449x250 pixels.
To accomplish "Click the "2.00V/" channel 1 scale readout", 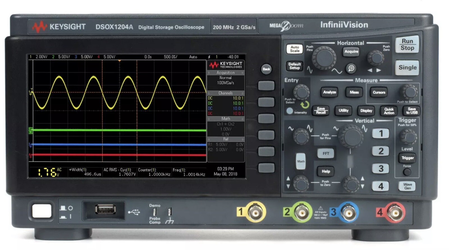I will (41, 57).
